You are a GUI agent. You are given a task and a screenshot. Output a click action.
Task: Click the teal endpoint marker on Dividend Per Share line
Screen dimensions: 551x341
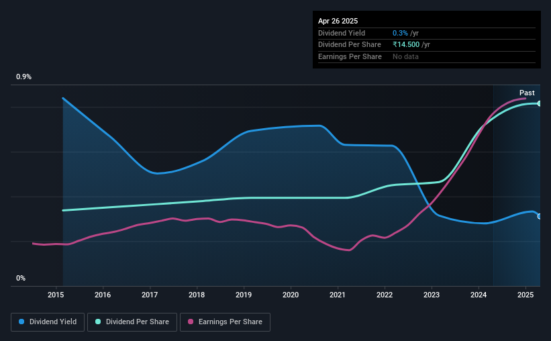540,103
